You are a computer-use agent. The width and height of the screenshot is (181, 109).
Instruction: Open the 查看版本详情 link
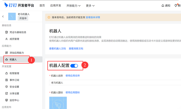(93, 17)
